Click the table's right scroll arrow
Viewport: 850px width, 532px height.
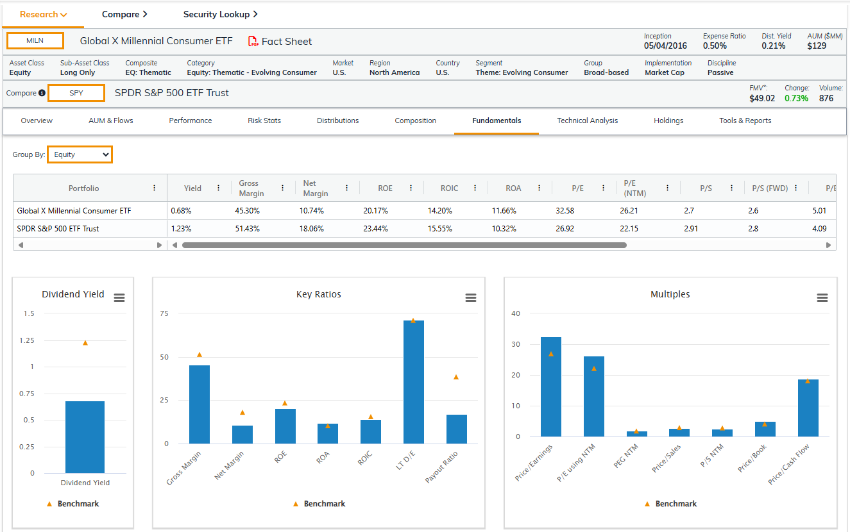828,245
